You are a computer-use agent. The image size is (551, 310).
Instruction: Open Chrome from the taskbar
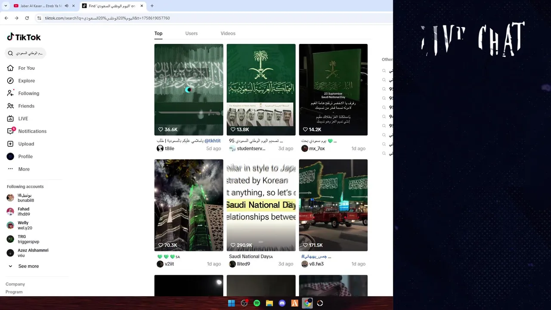pyautogui.click(x=307, y=303)
